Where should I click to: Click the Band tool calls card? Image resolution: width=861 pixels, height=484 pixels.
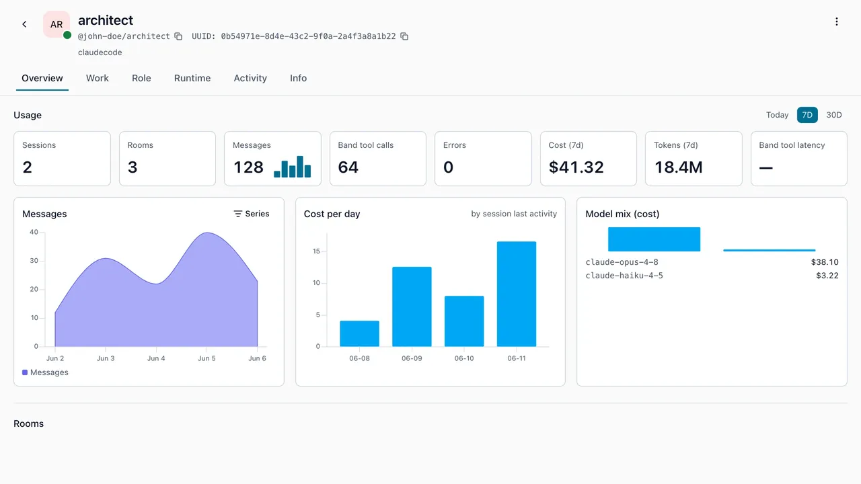coord(378,159)
